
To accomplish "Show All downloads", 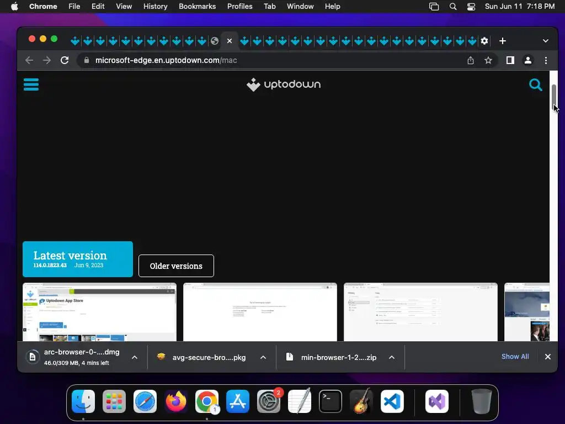I will click(515, 357).
